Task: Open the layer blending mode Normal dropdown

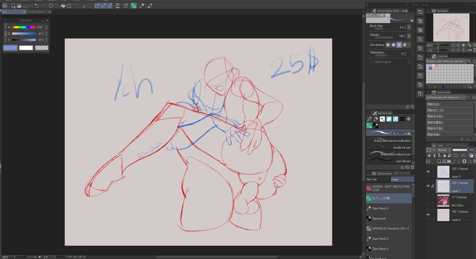Action: [x=444, y=150]
